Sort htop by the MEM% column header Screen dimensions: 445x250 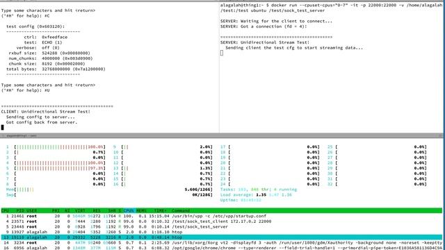click(x=141, y=210)
